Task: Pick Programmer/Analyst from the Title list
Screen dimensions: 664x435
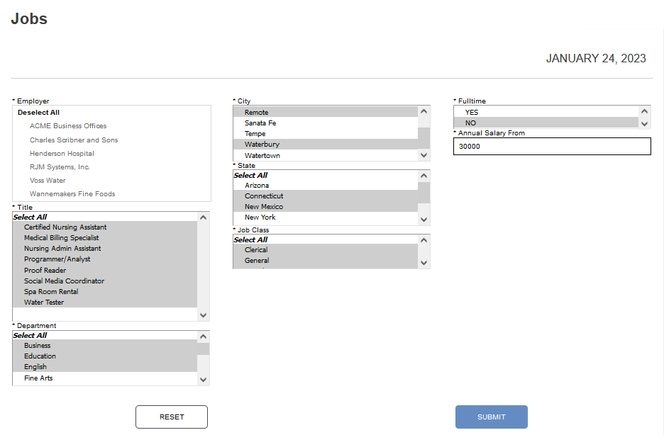Action: 58,259
